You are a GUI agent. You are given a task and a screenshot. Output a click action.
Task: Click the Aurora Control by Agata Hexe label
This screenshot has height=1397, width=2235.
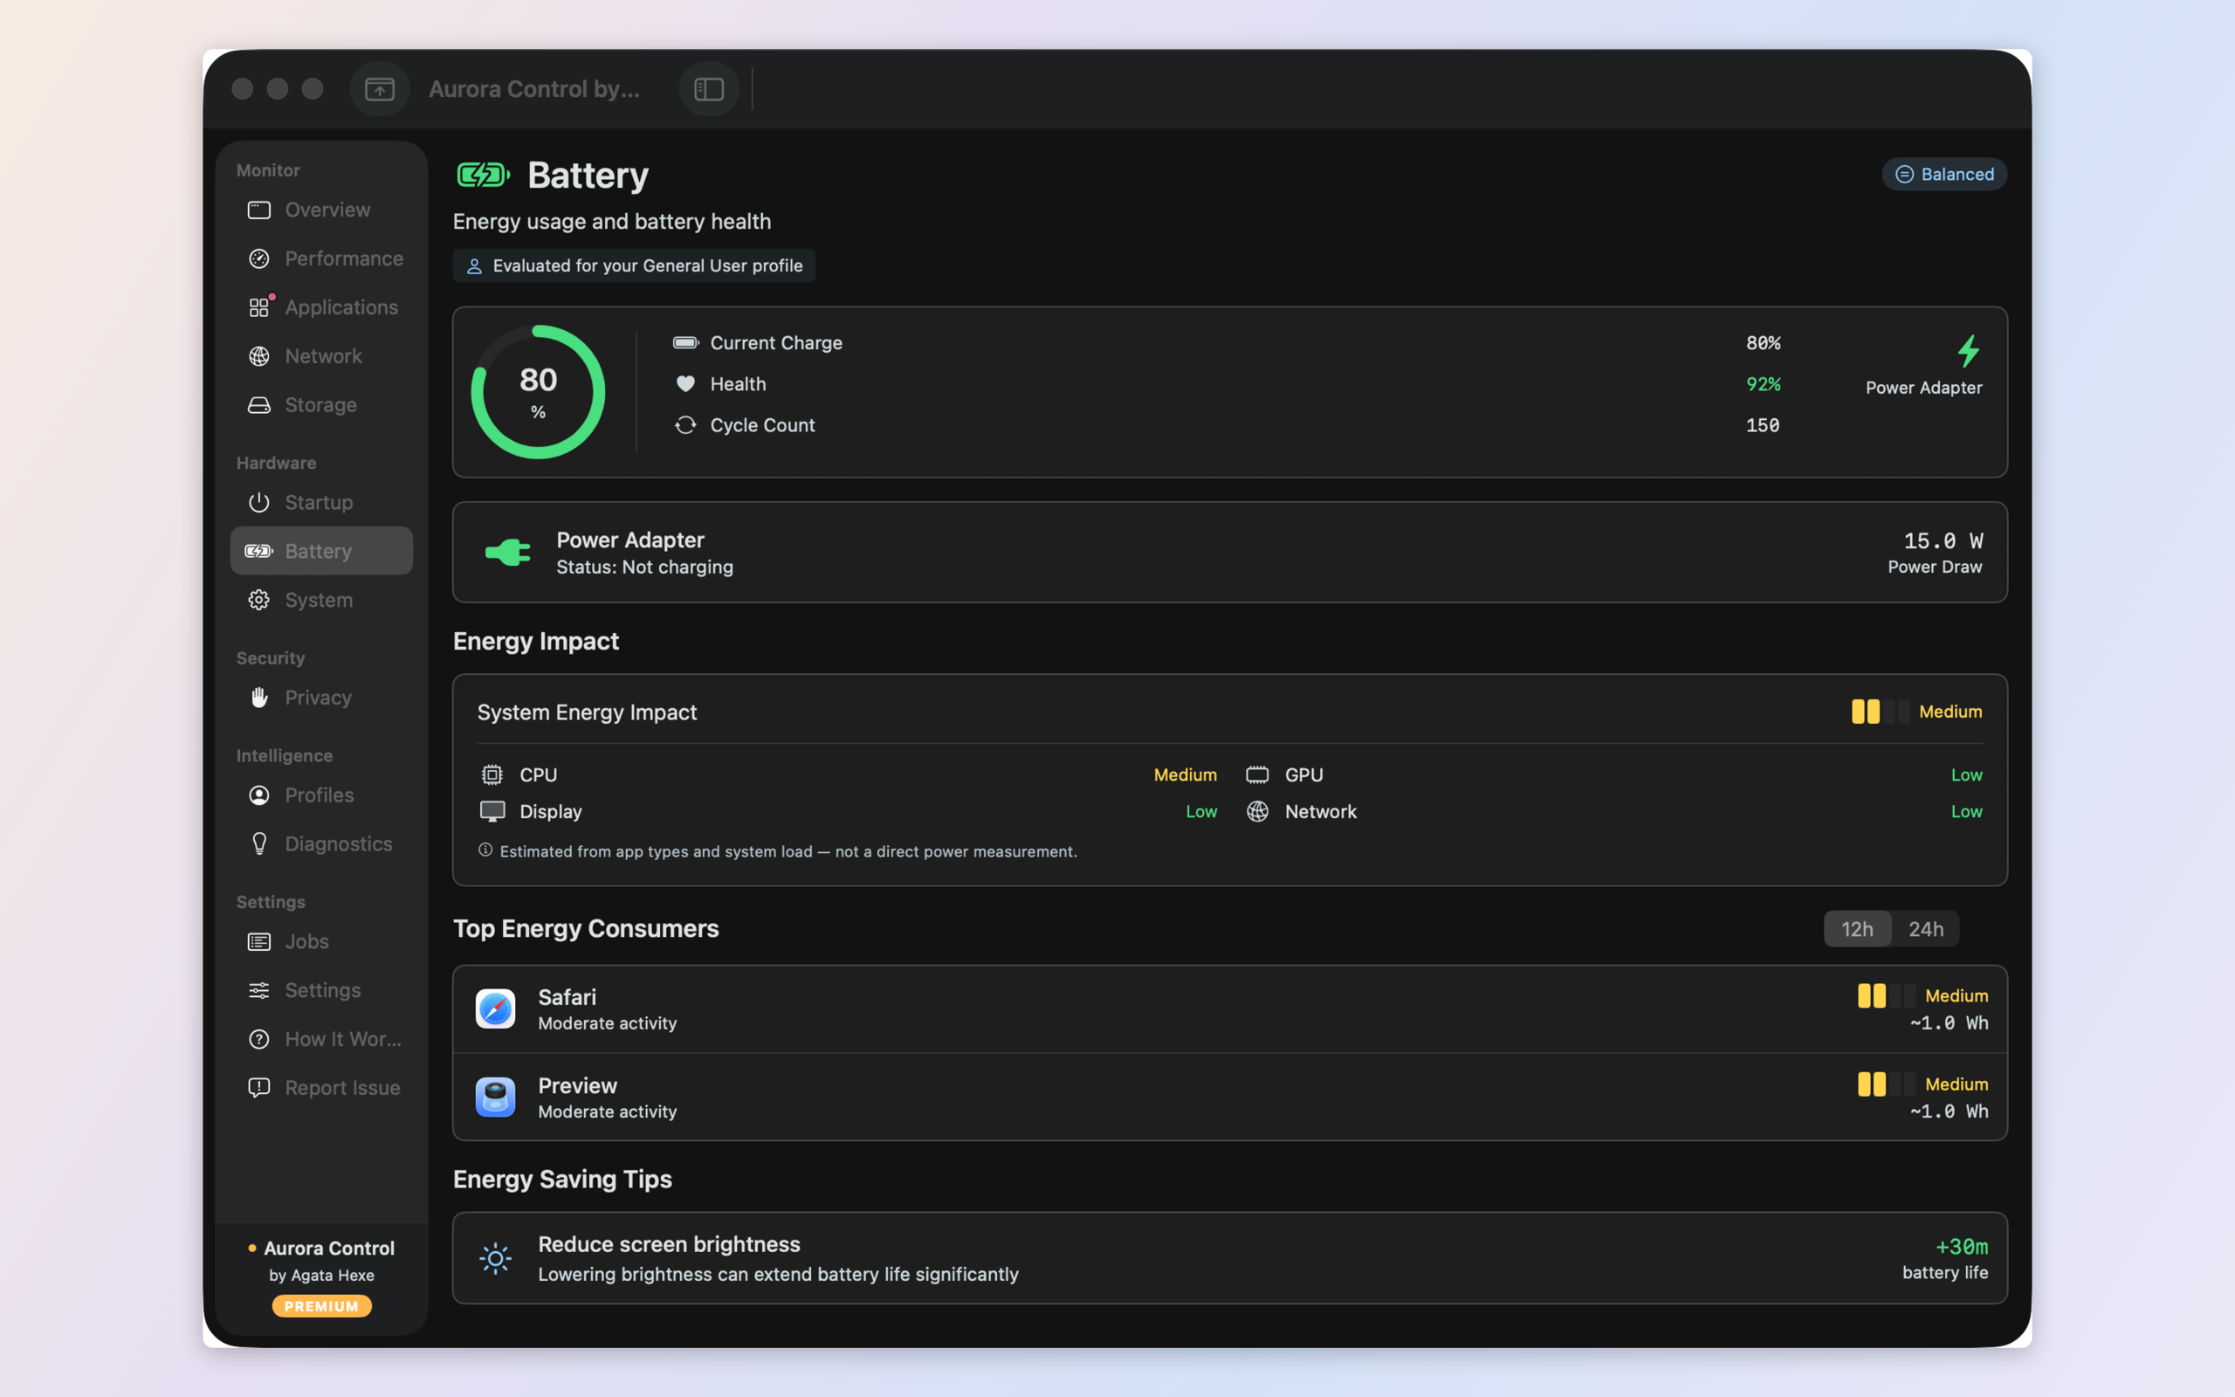point(321,1261)
